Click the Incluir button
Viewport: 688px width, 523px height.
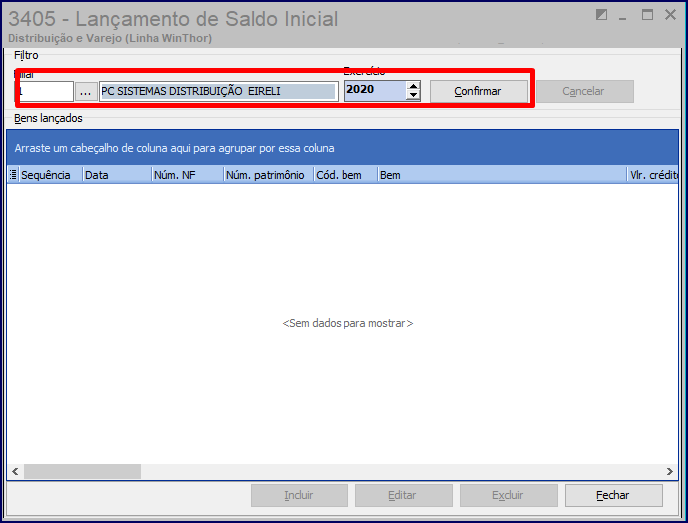(300, 495)
